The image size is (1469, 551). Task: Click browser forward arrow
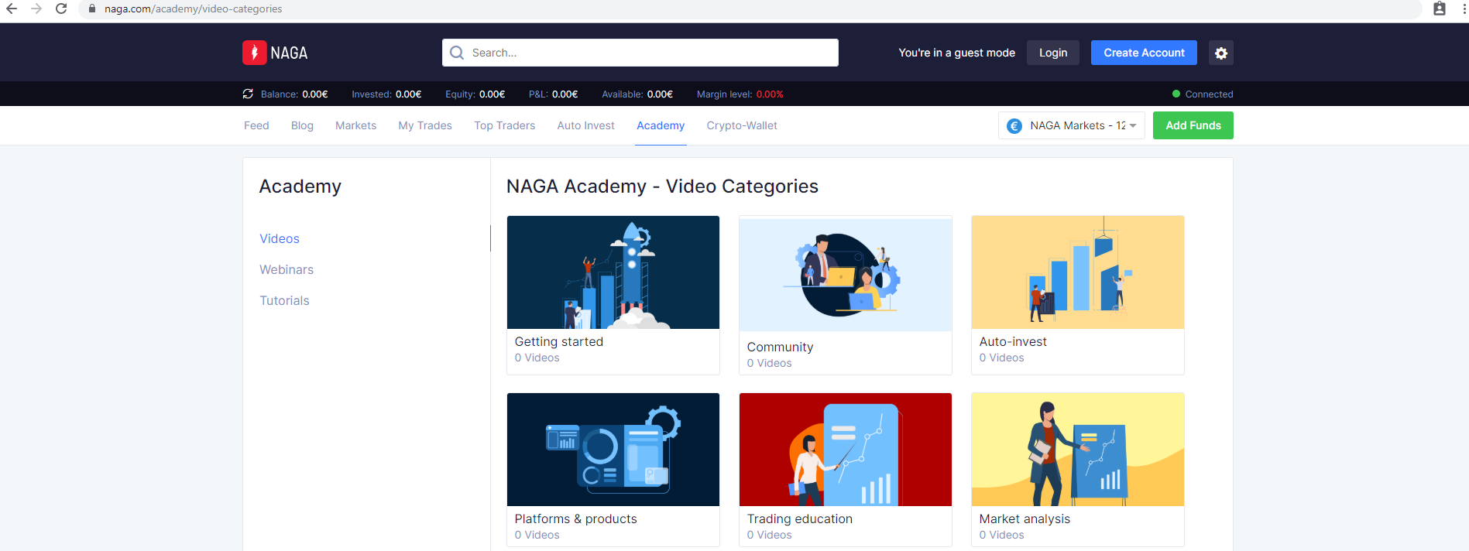[36, 9]
